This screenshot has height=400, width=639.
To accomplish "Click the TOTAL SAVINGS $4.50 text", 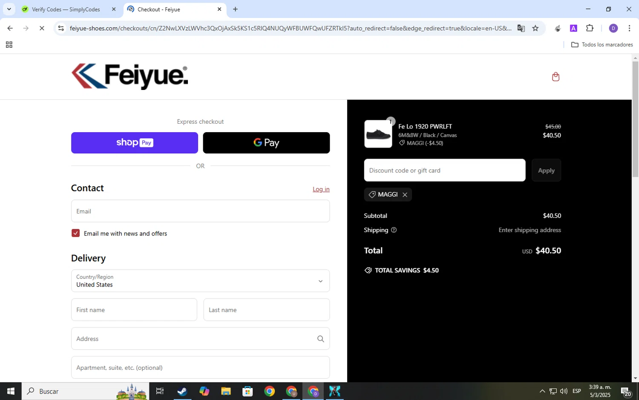I will [407, 270].
